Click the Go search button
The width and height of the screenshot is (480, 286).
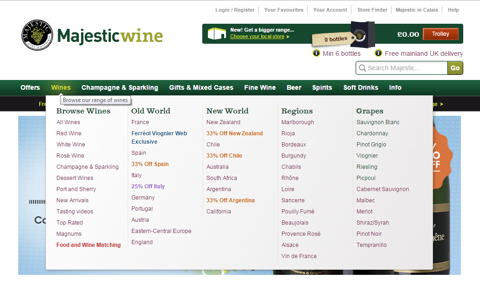click(x=455, y=68)
